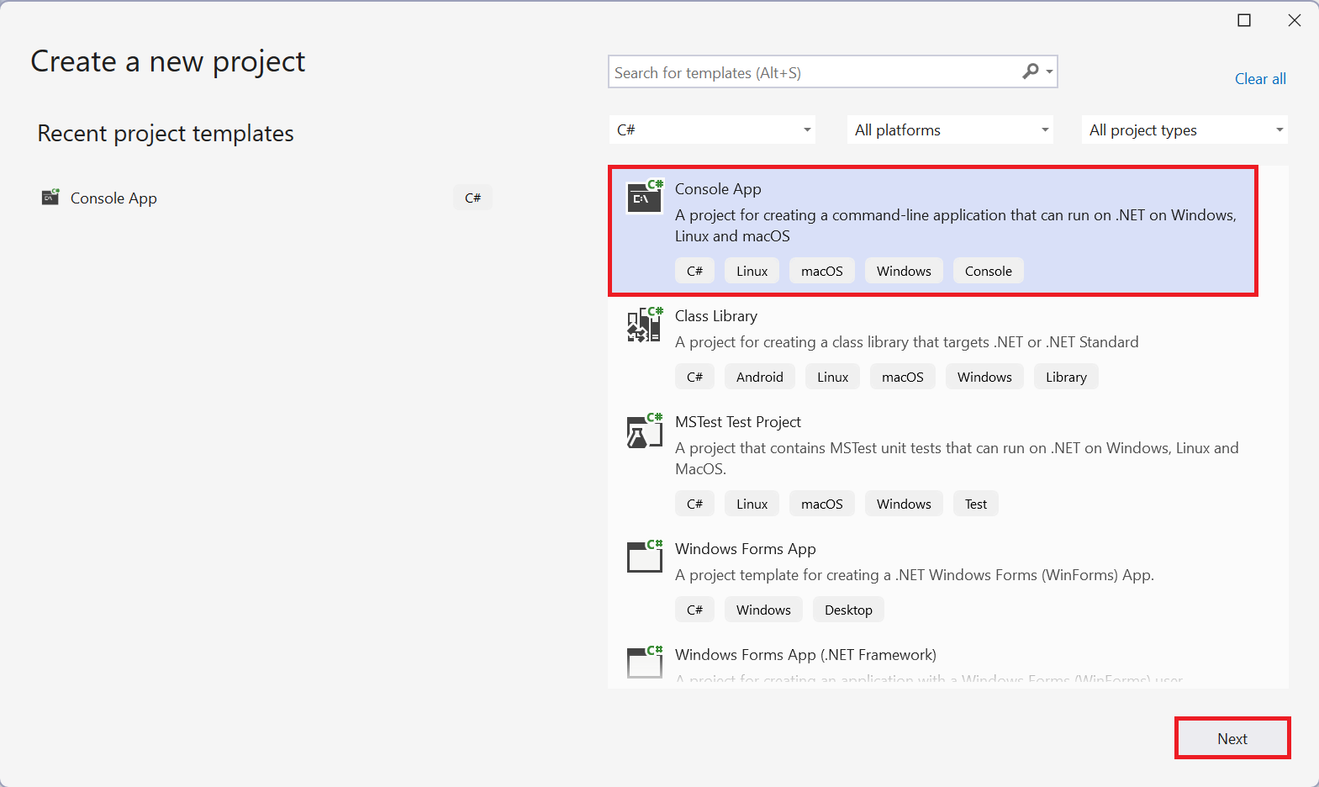Click the C# badge in recent templates
1319x787 pixels.
[x=473, y=198]
